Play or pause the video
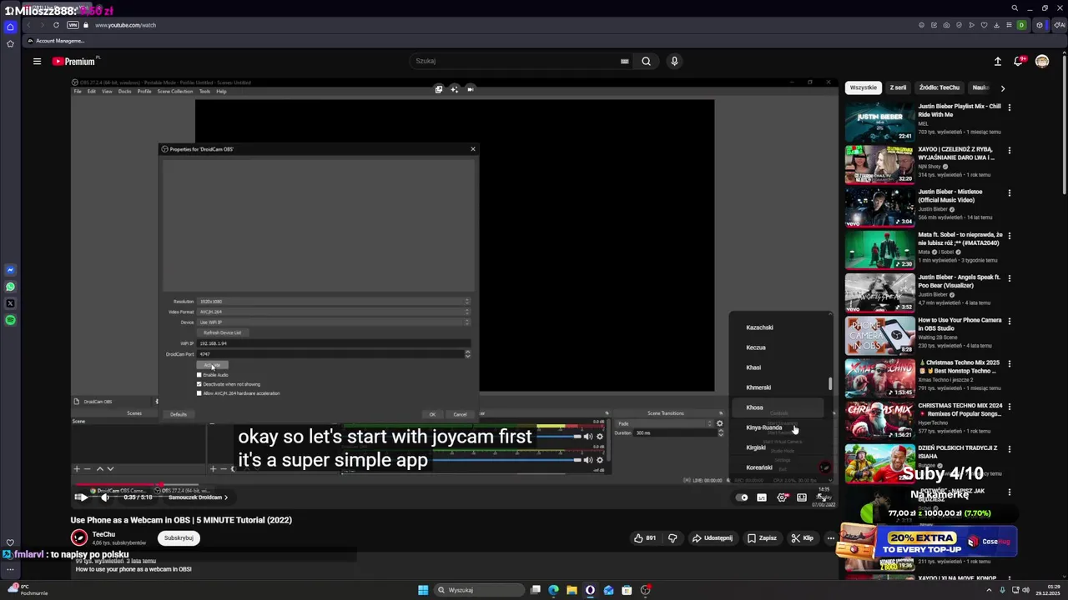Screen dimensions: 1068x600 tap(82, 497)
